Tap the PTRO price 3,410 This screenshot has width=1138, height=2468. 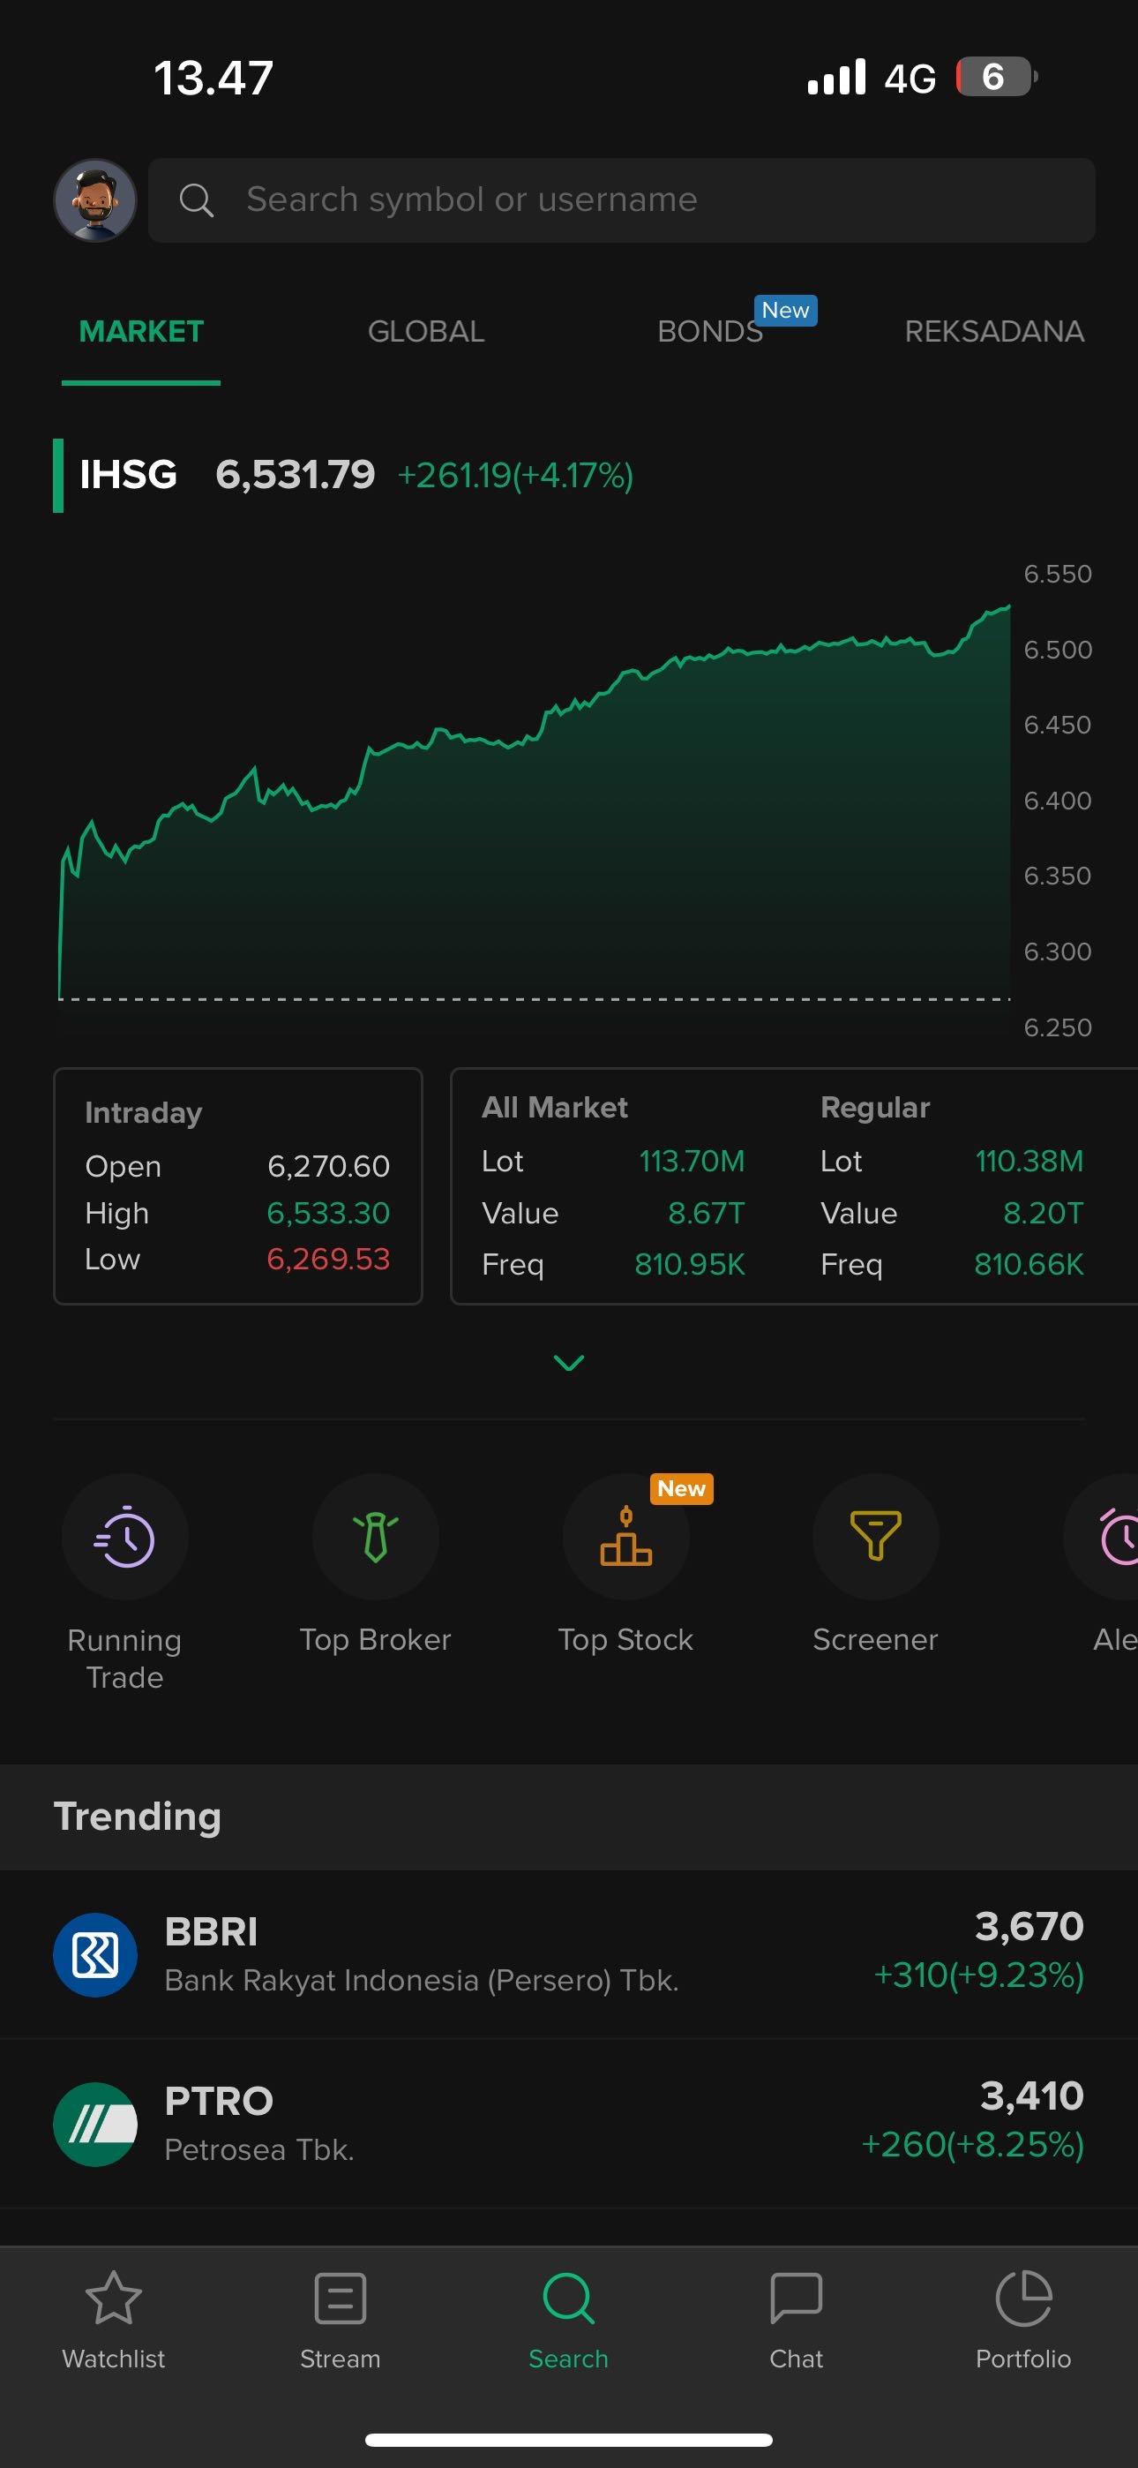pyautogui.click(x=1031, y=2096)
